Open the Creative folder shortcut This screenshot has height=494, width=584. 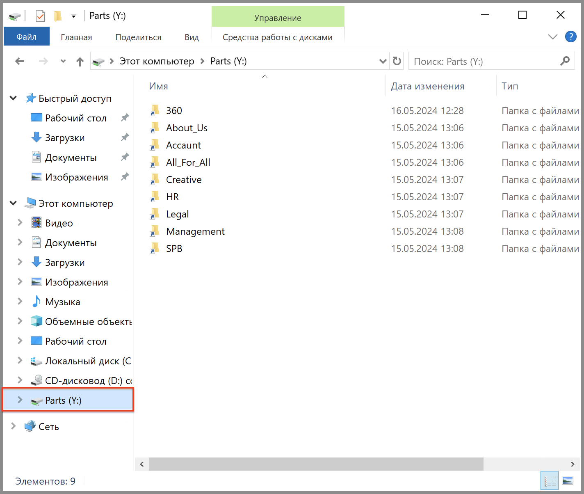click(183, 180)
